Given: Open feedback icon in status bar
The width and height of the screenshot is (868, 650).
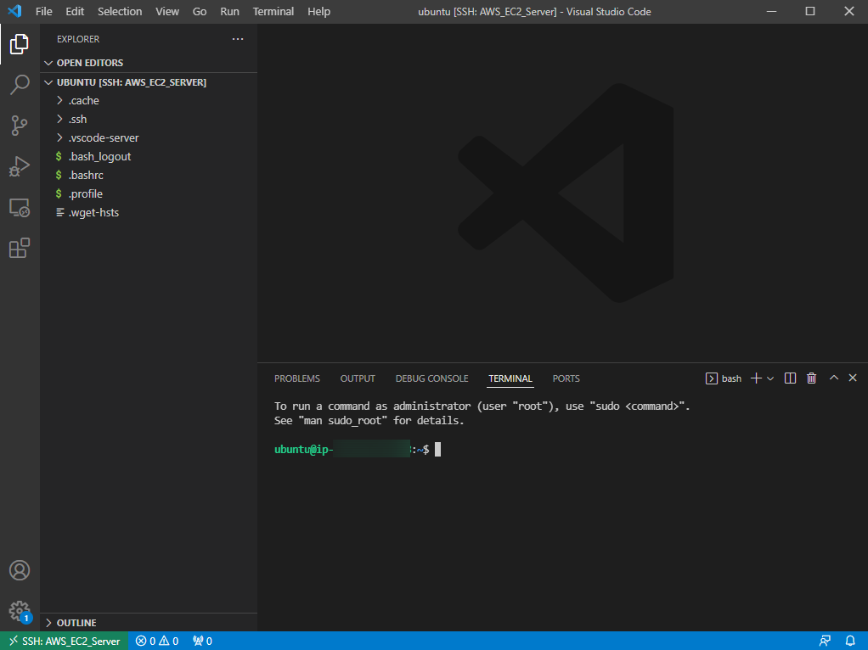Looking at the screenshot, I should pos(825,641).
